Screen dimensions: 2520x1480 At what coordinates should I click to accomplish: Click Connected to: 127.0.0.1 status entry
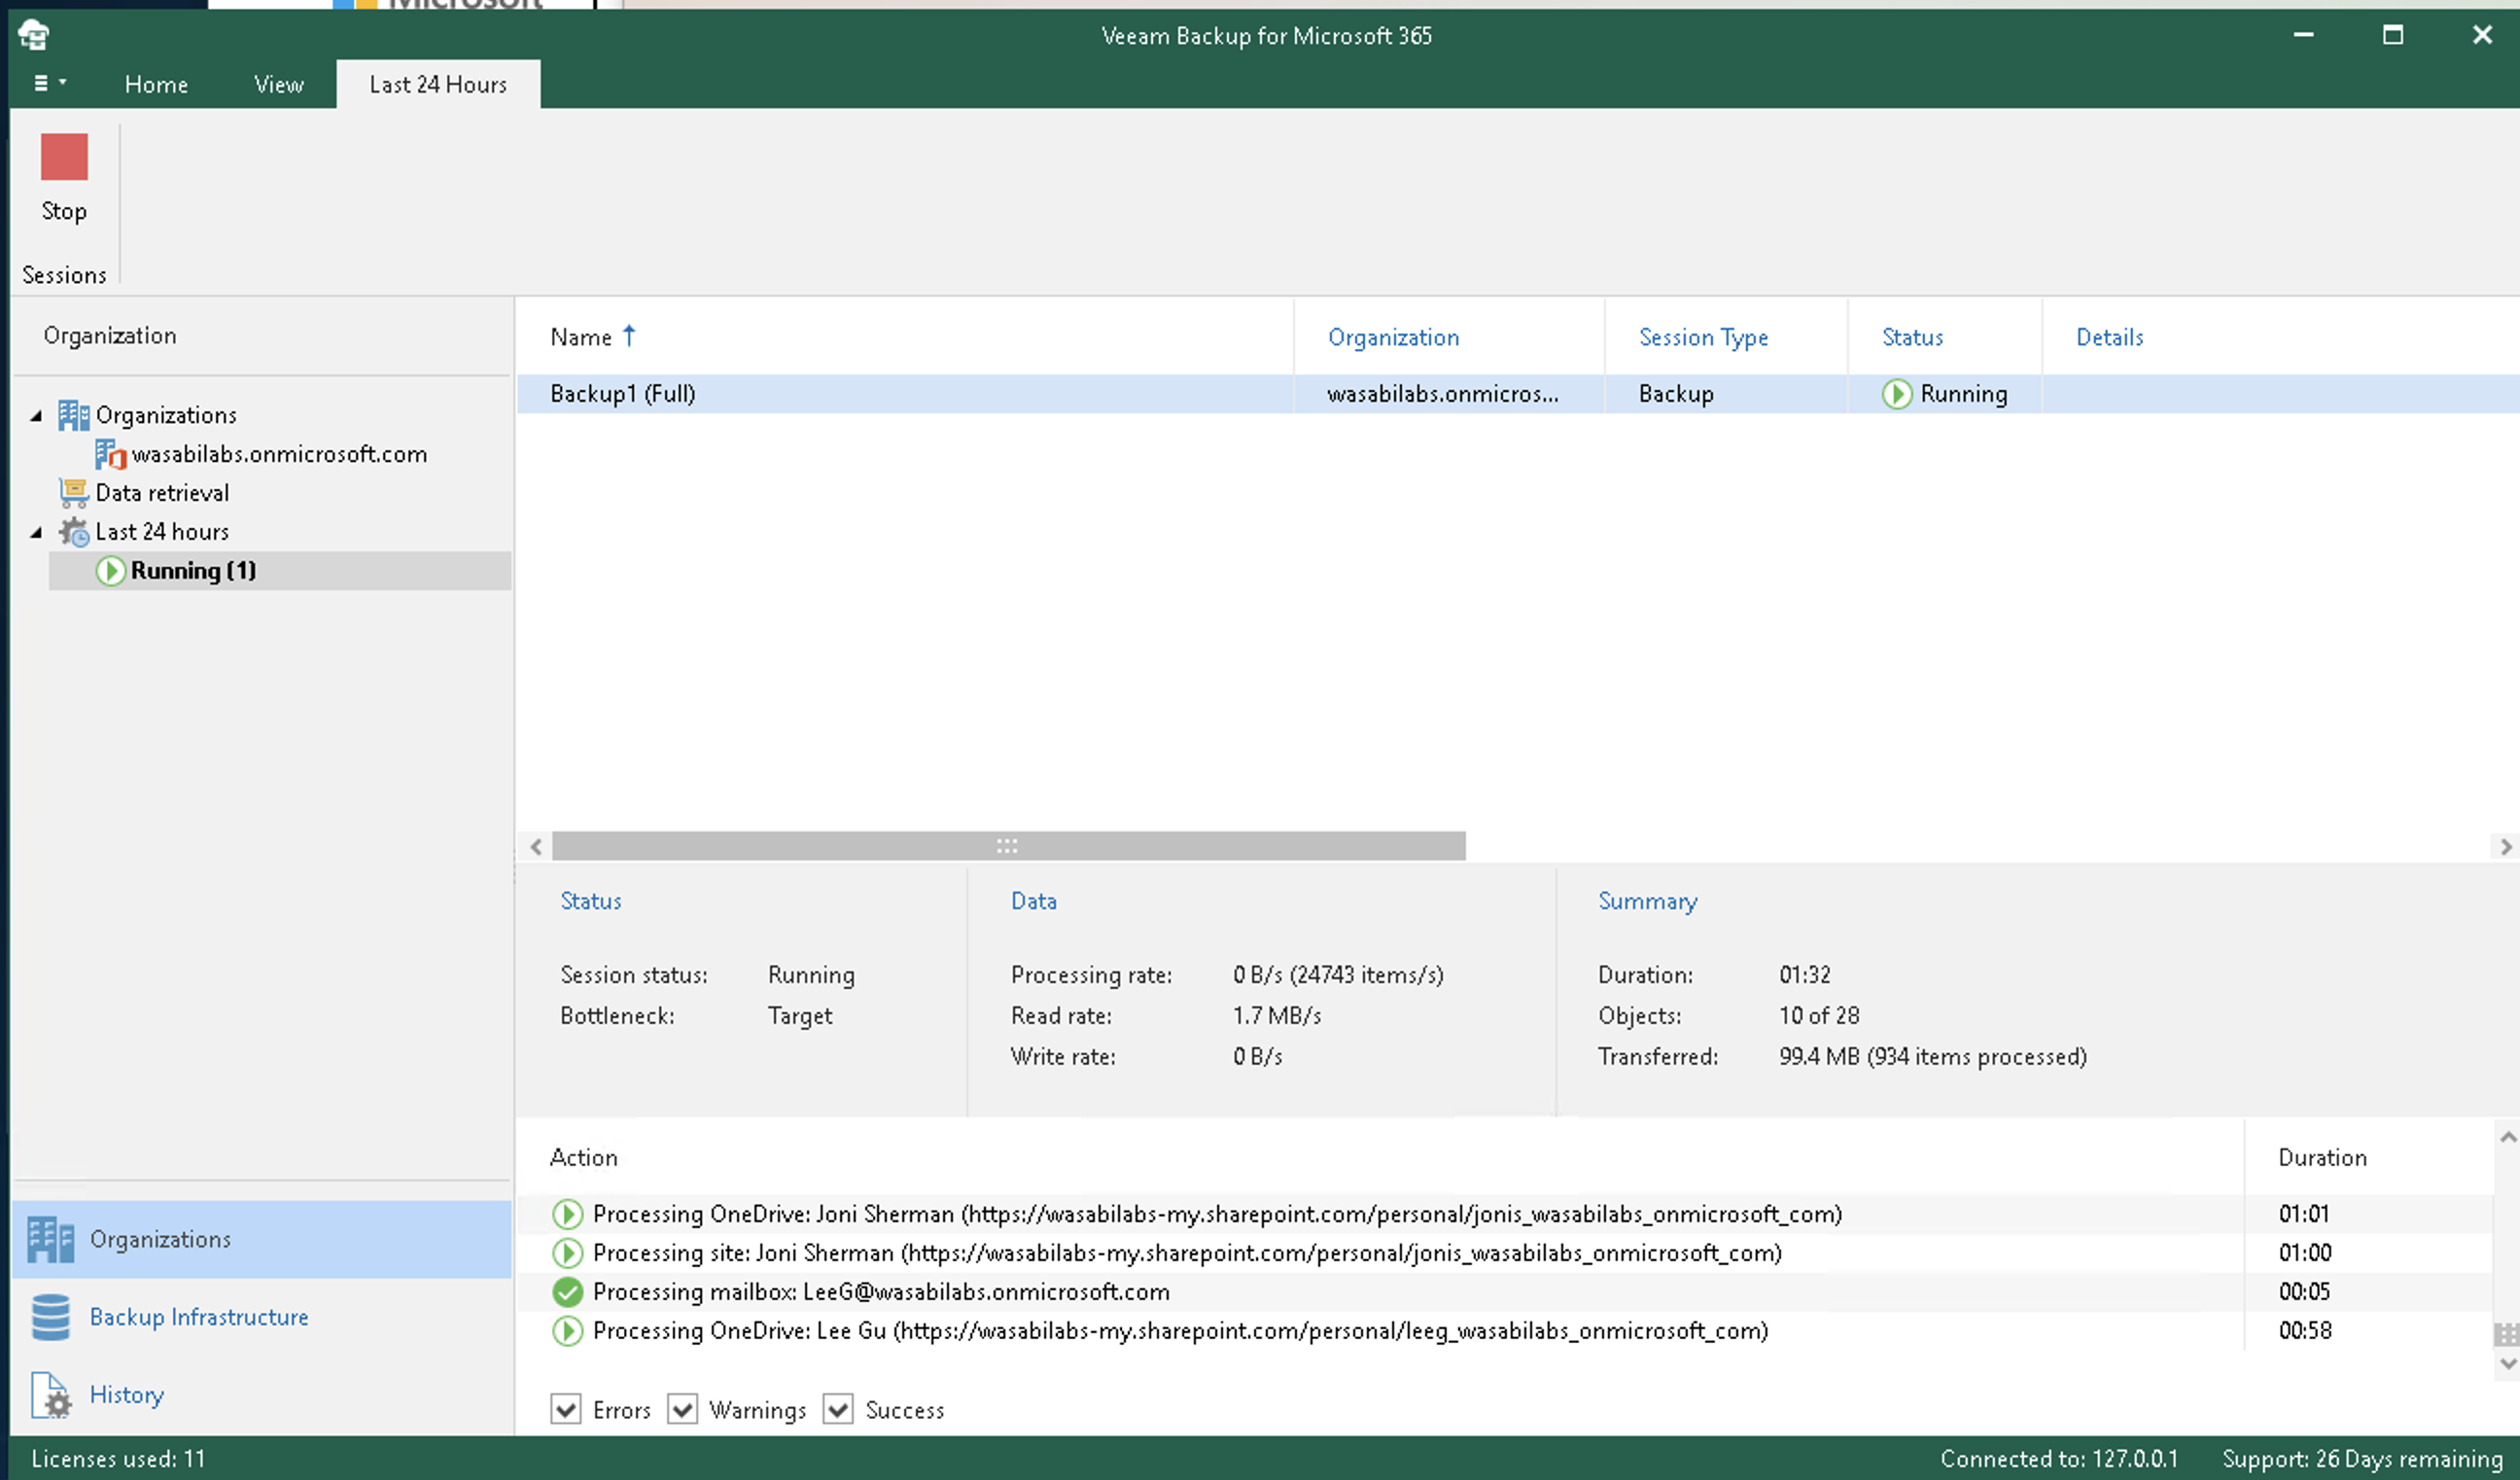pyautogui.click(x=2059, y=1459)
